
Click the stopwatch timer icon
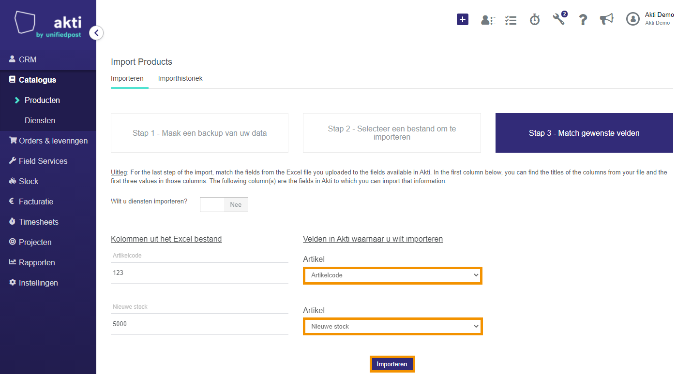[535, 19]
